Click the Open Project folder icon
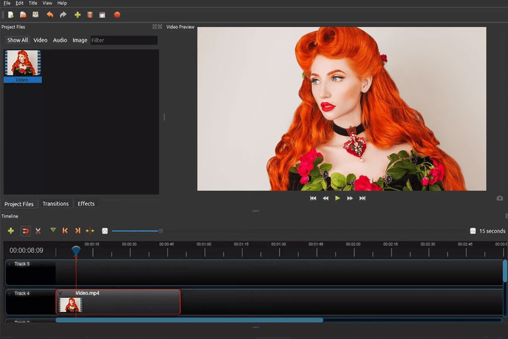Screen dimensions: 508x339 [x=23, y=15]
